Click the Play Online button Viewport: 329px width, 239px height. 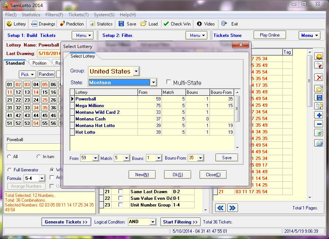point(269,35)
